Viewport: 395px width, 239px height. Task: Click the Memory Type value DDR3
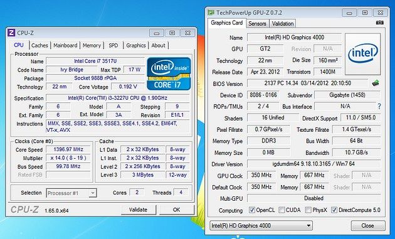pyautogui.click(x=268, y=141)
